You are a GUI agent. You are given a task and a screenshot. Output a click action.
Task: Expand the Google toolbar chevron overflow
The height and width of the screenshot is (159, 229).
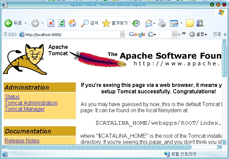pyautogui.click(x=184, y=33)
